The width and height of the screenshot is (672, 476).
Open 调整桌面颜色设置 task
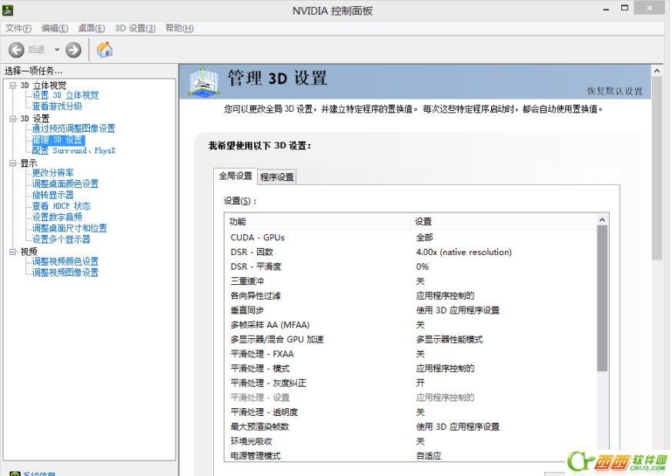[65, 183]
